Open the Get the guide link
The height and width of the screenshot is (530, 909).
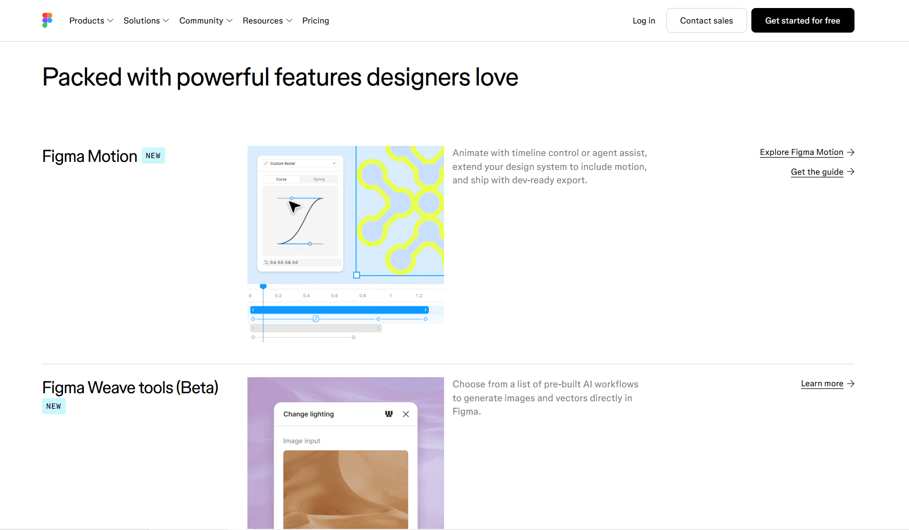817,172
